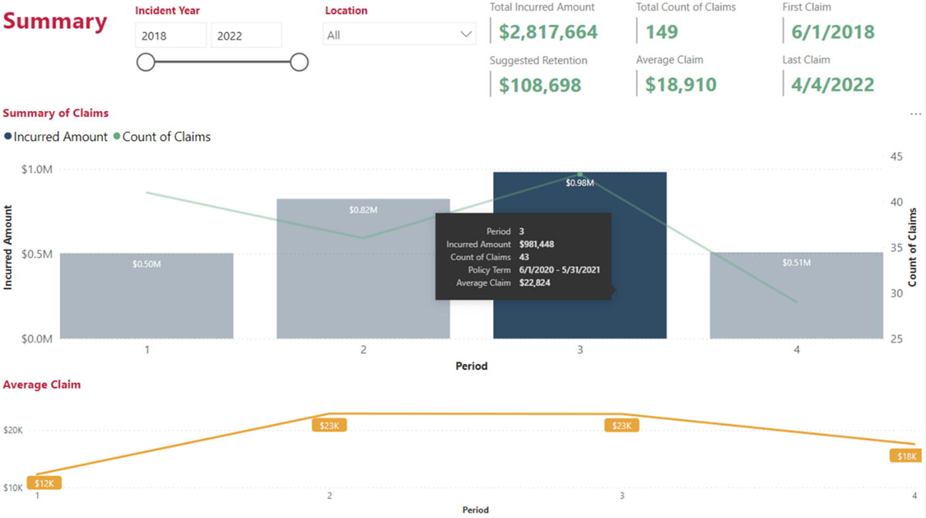The image size is (926, 518).
Task: Click the Count of Claims legend marker
Action: (117, 137)
